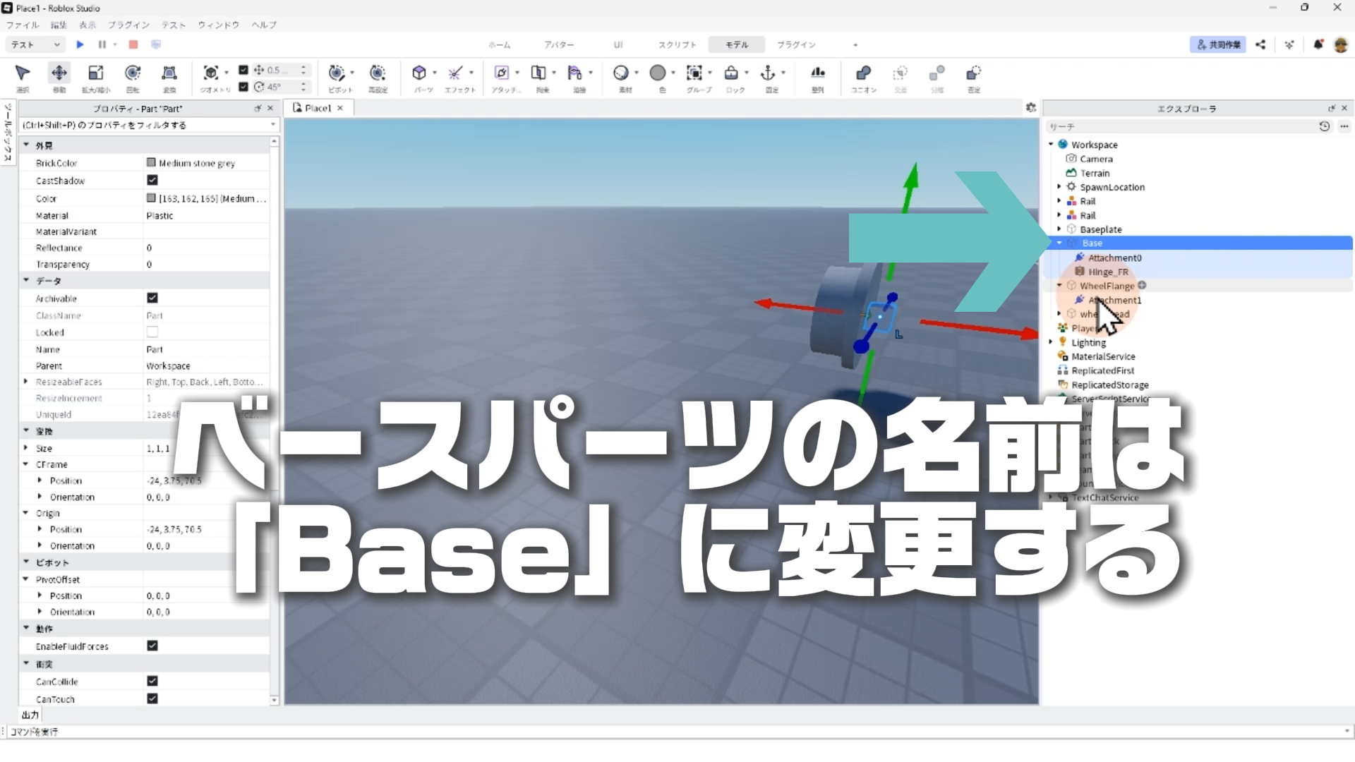
Task: Switch to the スクリプト ribbon tab
Action: click(677, 44)
